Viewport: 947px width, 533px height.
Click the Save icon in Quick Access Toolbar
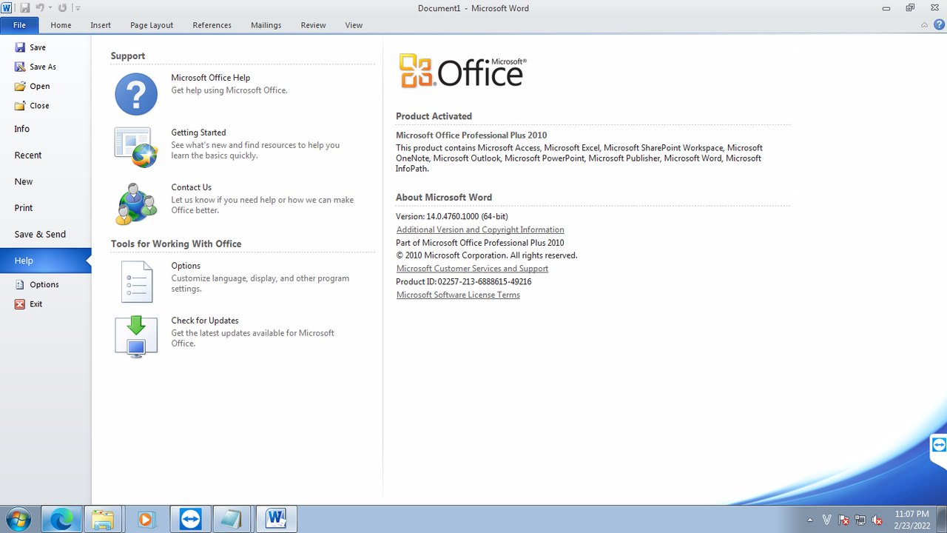click(x=24, y=8)
